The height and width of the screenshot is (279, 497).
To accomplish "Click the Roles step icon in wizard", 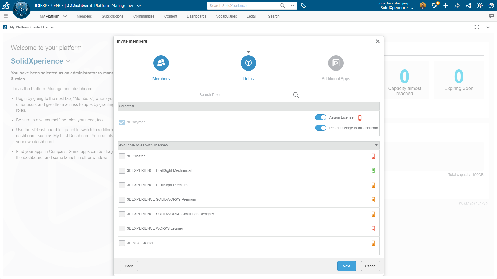I will point(248,63).
